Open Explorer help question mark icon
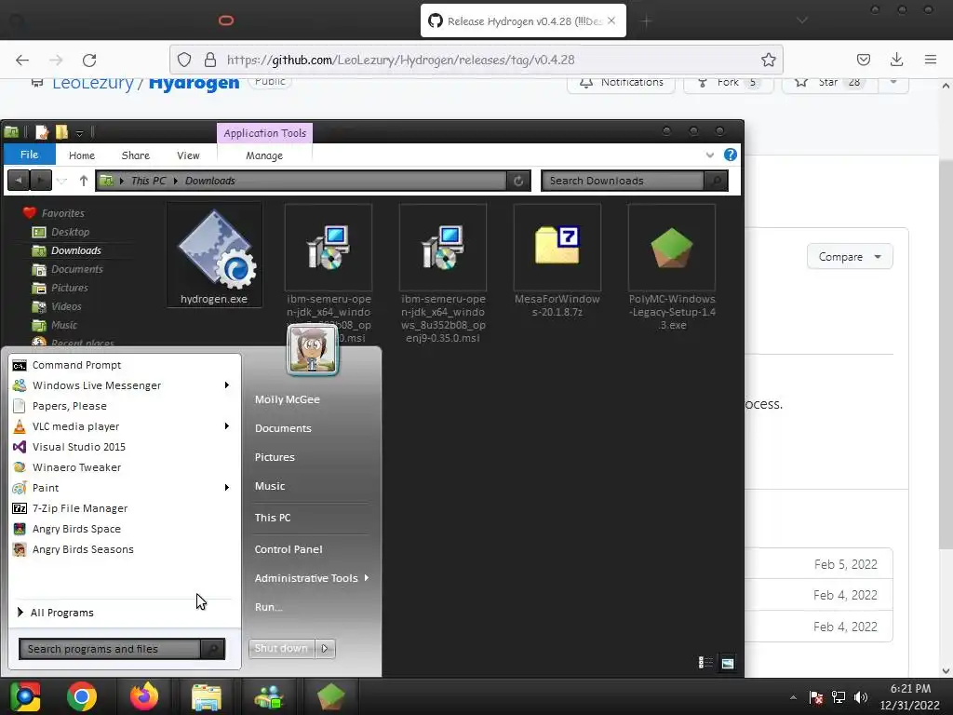Image resolution: width=953 pixels, height=715 pixels. 731,155
